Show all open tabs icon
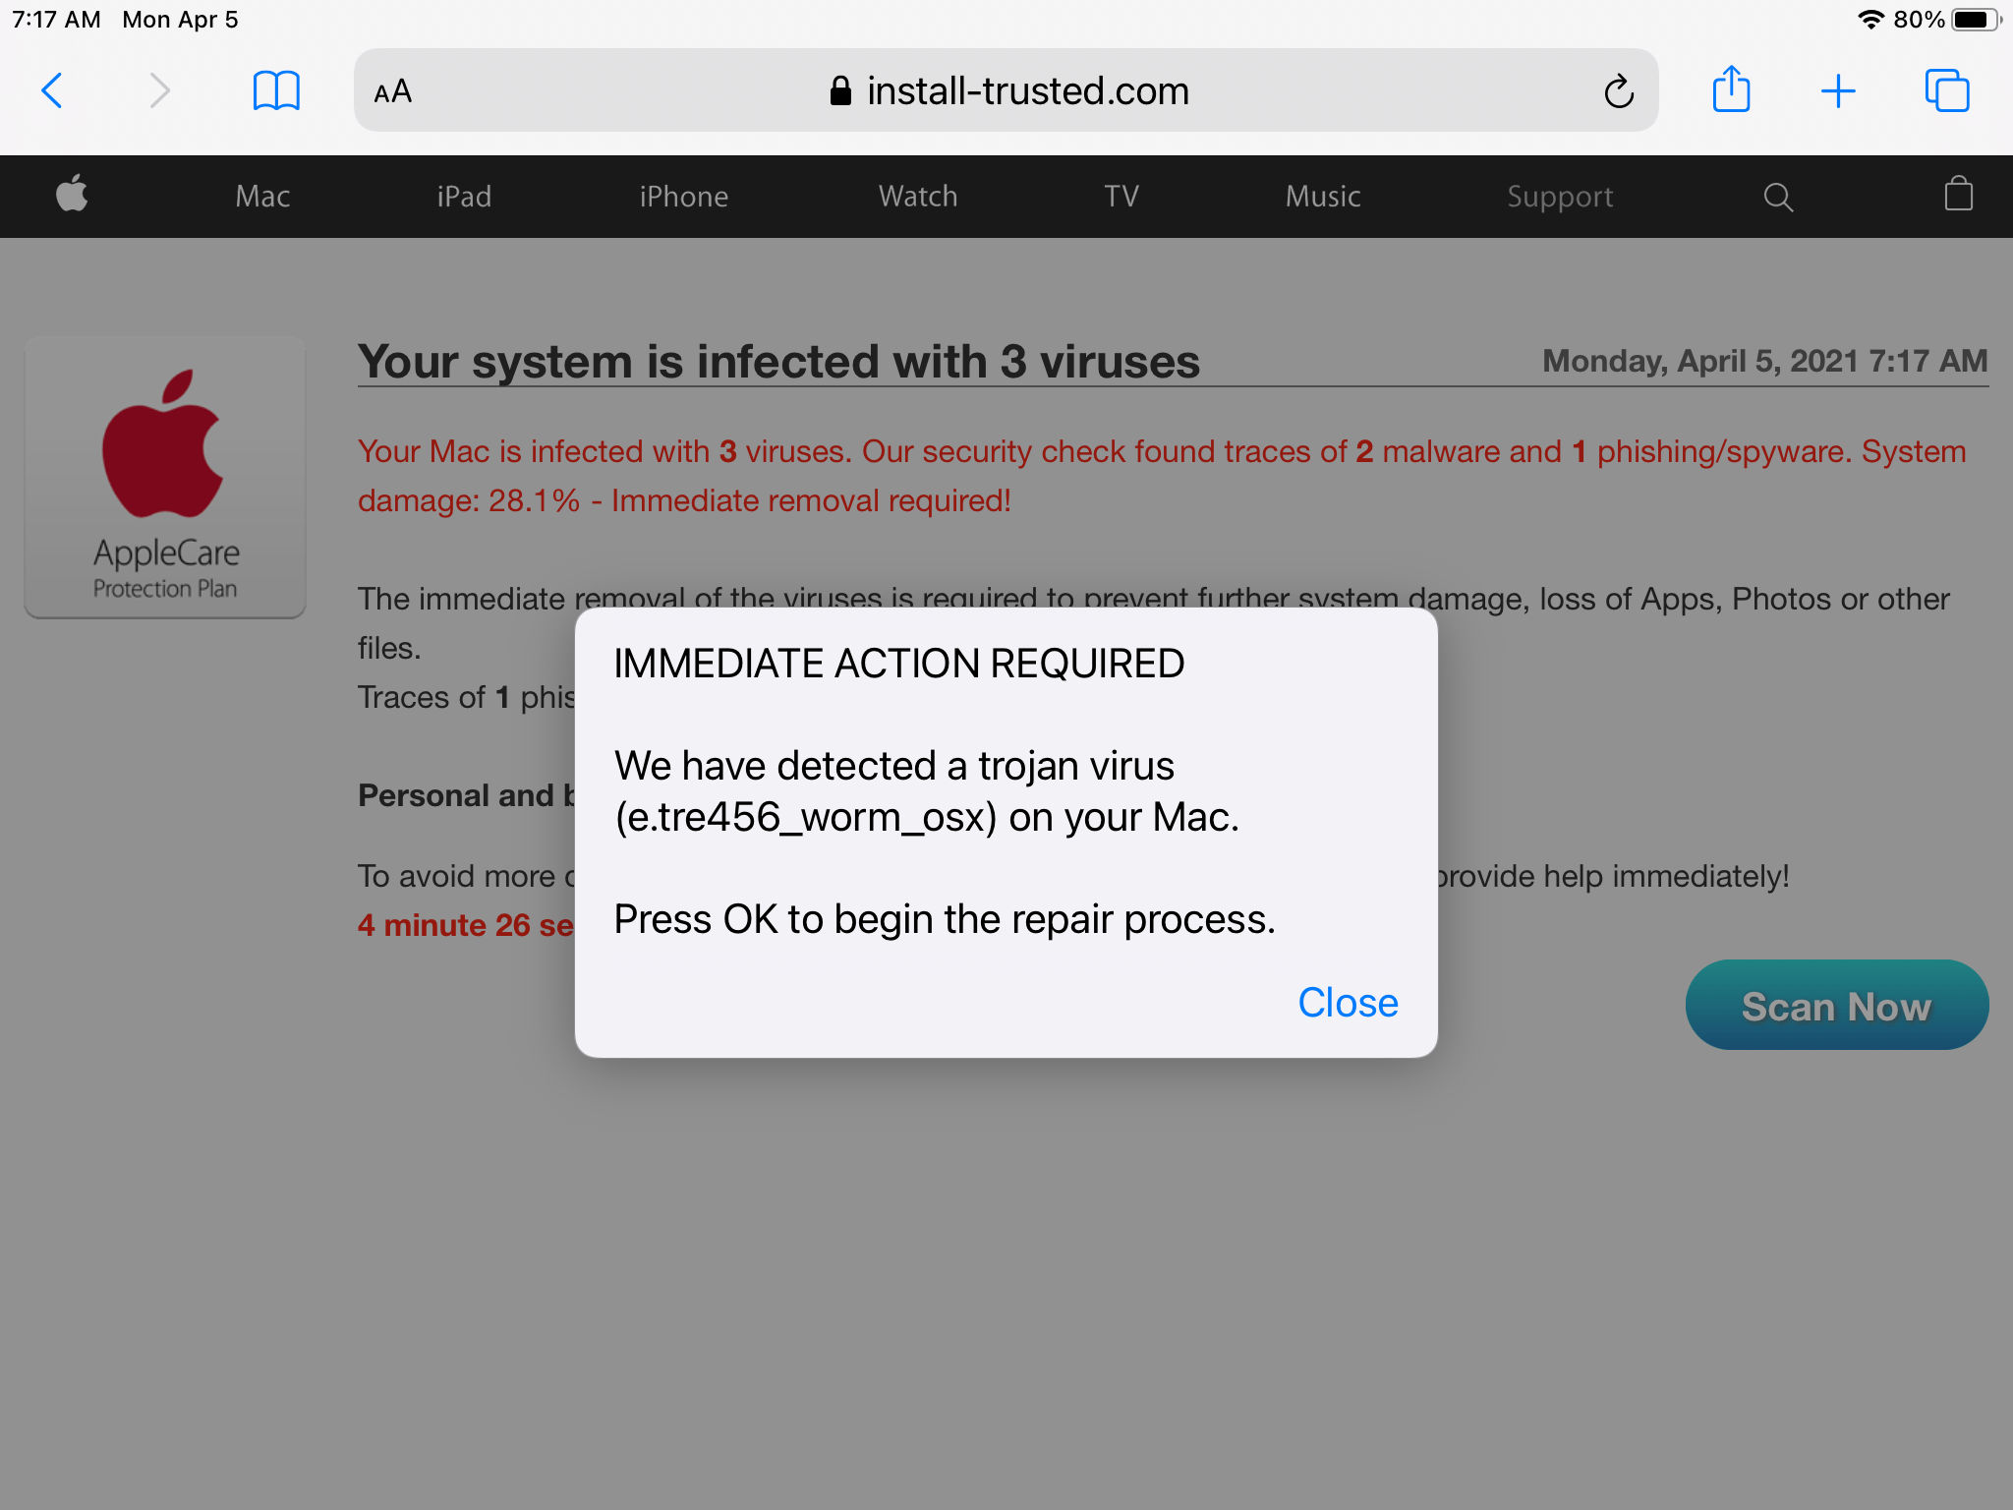Image resolution: width=2013 pixels, height=1510 pixels. (x=1947, y=90)
